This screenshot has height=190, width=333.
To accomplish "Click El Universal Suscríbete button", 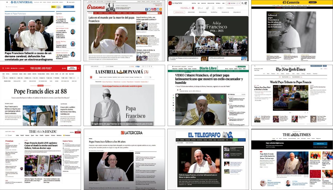I will 68,7.
